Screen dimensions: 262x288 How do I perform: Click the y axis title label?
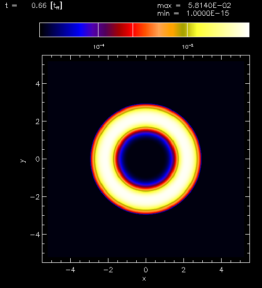(23, 161)
